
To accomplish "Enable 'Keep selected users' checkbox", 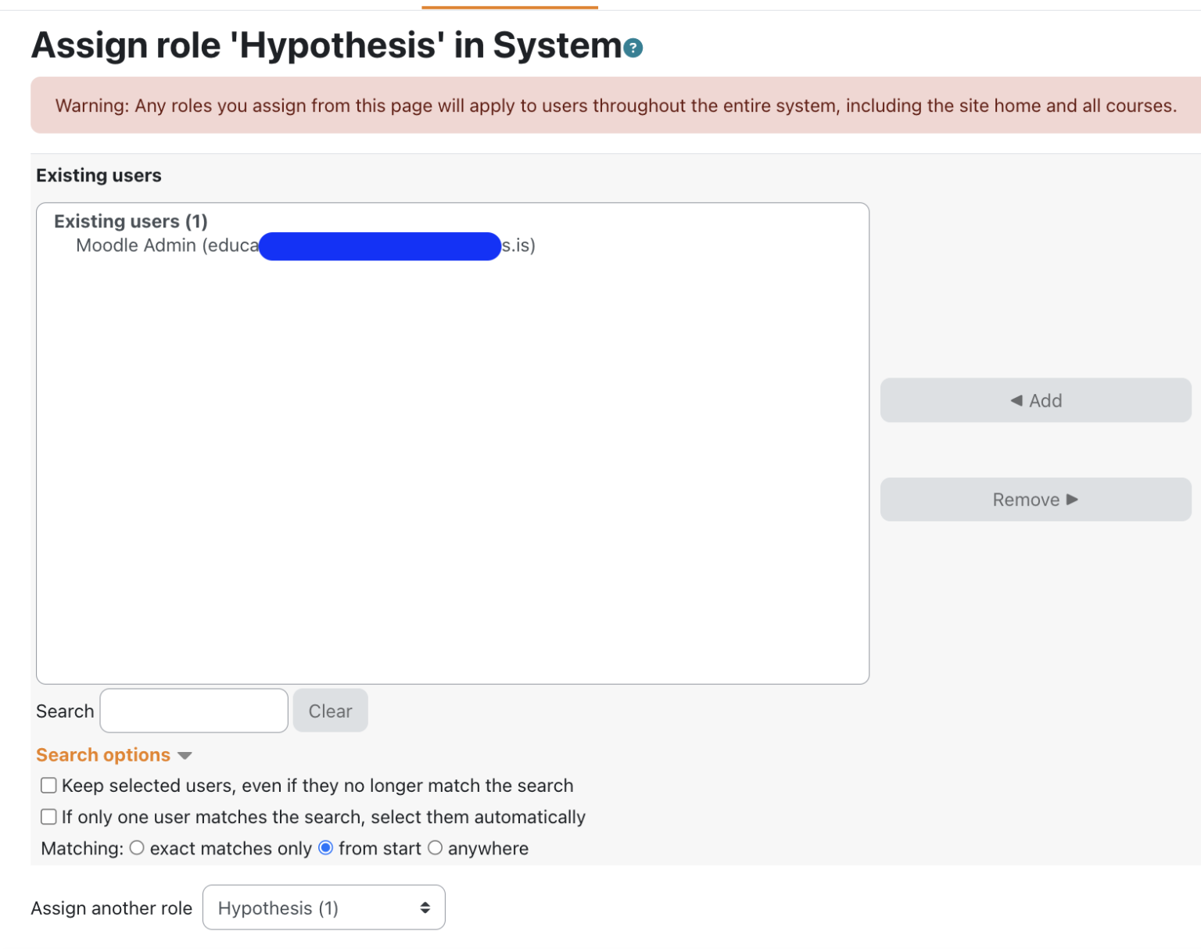I will click(x=48, y=785).
